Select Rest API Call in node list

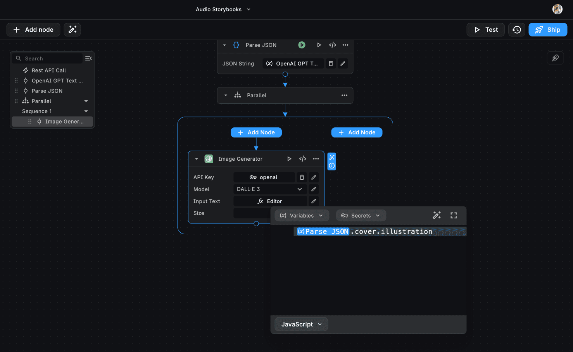pyautogui.click(x=49, y=70)
